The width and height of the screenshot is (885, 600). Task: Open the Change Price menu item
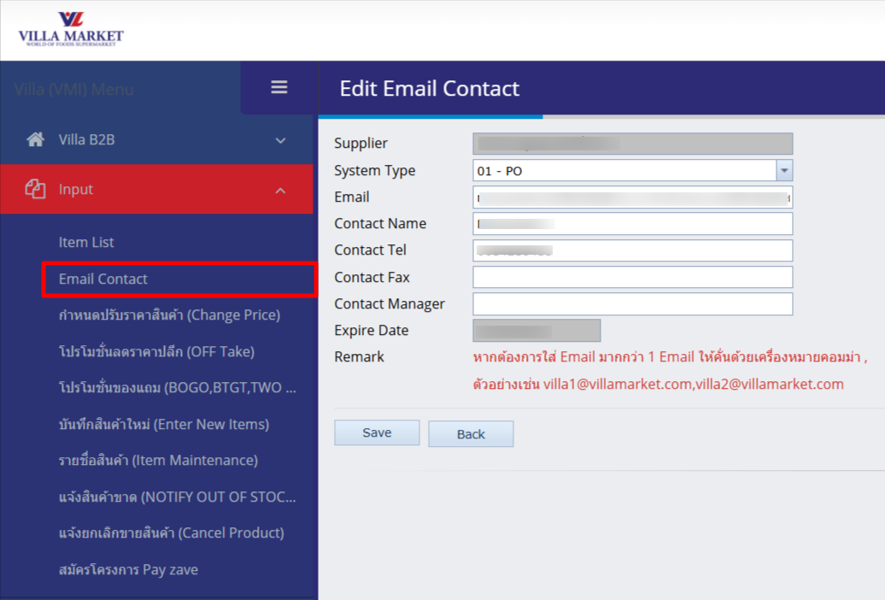[x=169, y=315]
